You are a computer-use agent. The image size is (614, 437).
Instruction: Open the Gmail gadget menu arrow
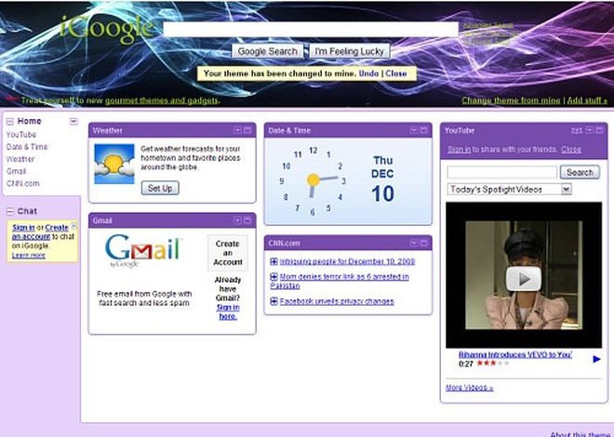pyautogui.click(x=237, y=220)
